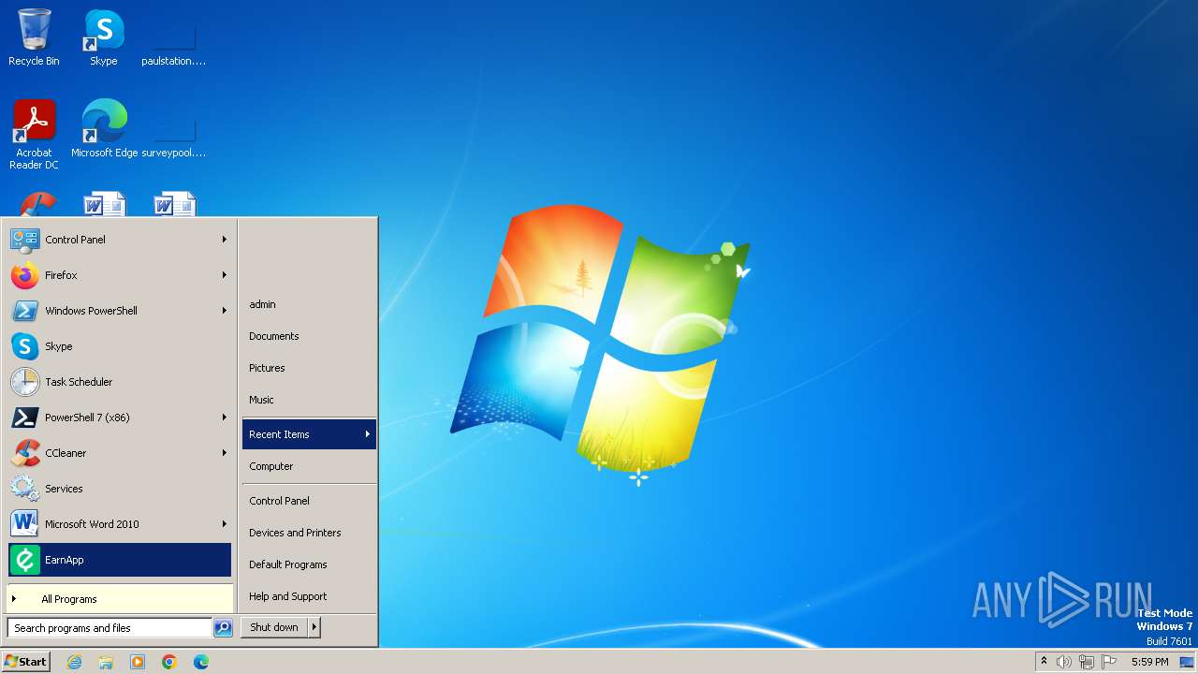The height and width of the screenshot is (674, 1198).
Task: Open Task Scheduler from Start menu
Action: click(119, 382)
